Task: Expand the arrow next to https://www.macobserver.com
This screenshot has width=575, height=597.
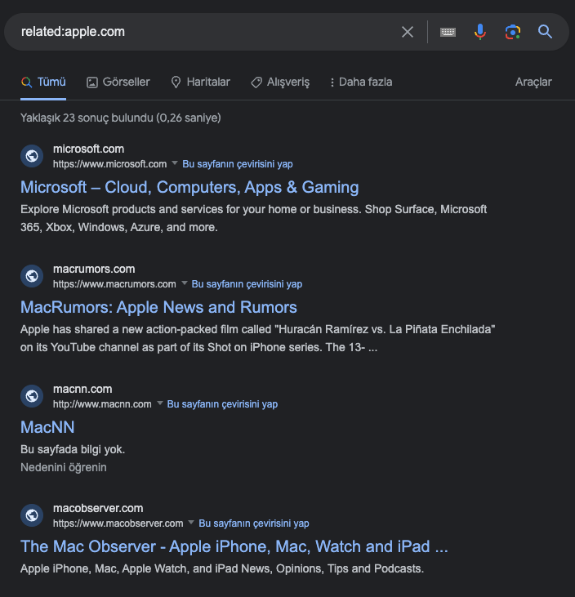Action: [191, 522]
